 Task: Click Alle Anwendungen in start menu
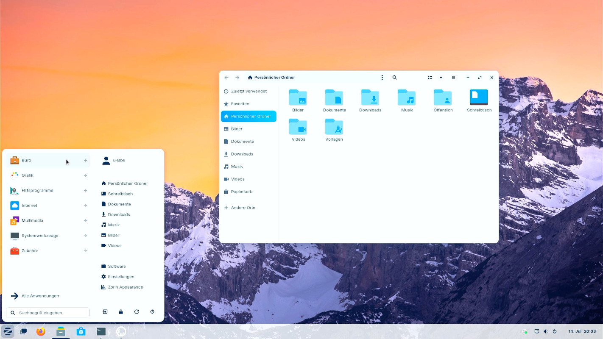(x=40, y=296)
